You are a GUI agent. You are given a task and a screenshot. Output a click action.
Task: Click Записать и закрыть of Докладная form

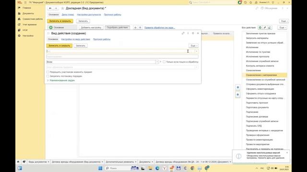click(x=60, y=21)
